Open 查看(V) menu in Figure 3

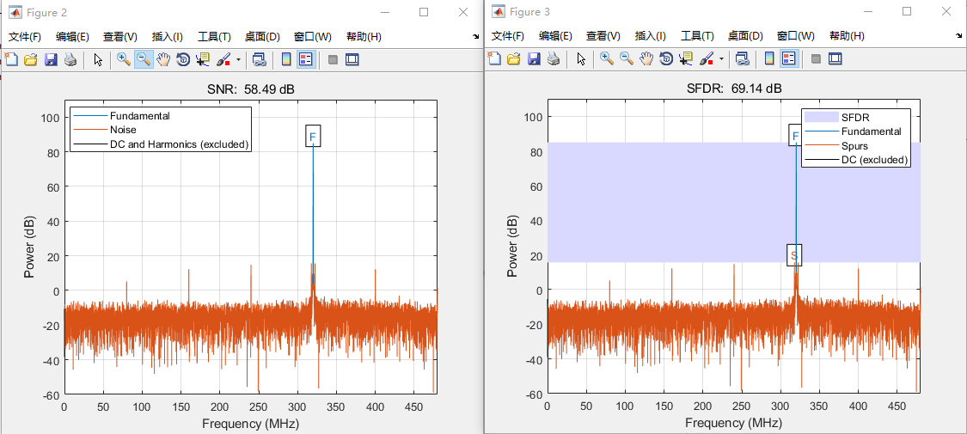click(x=603, y=36)
